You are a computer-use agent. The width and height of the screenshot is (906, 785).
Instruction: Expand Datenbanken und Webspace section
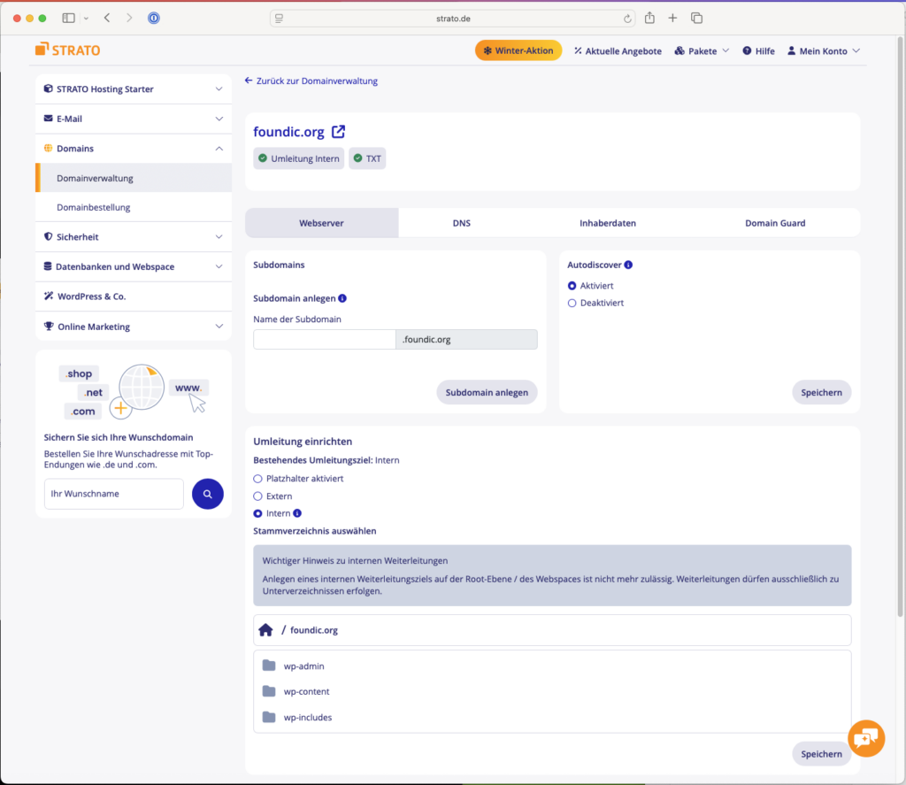(133, 266)
